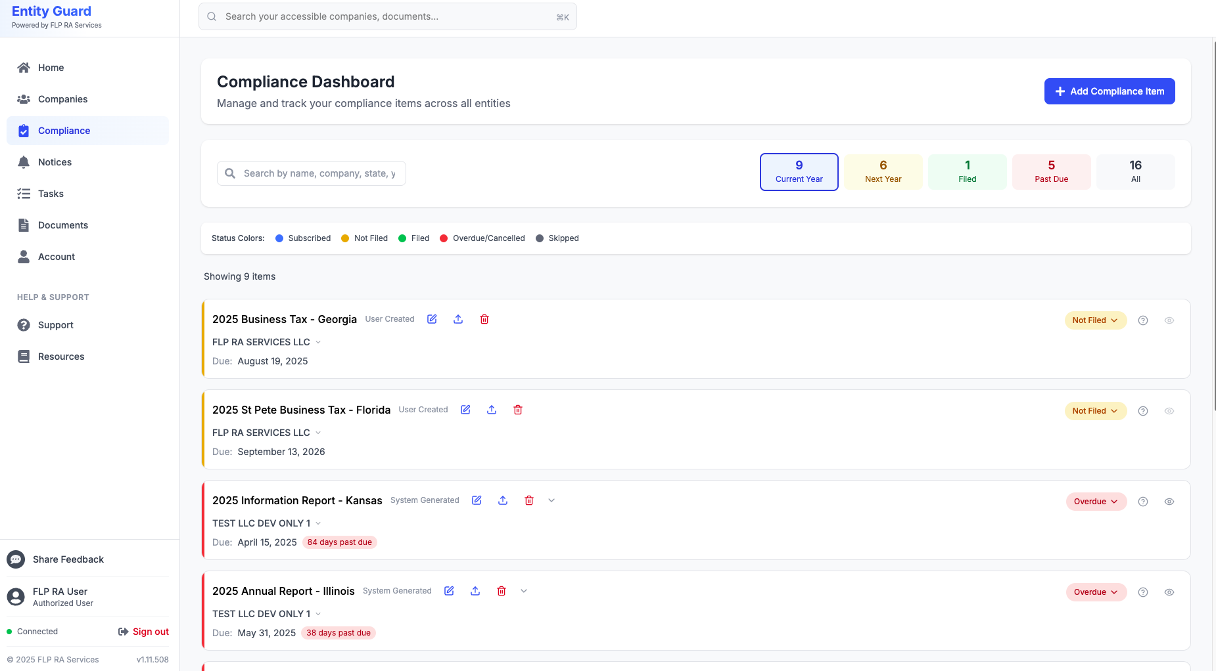Edit the Information Report - Kansas item
Viewport: 1216px width, 671px height.
click(x=477, y=500)
